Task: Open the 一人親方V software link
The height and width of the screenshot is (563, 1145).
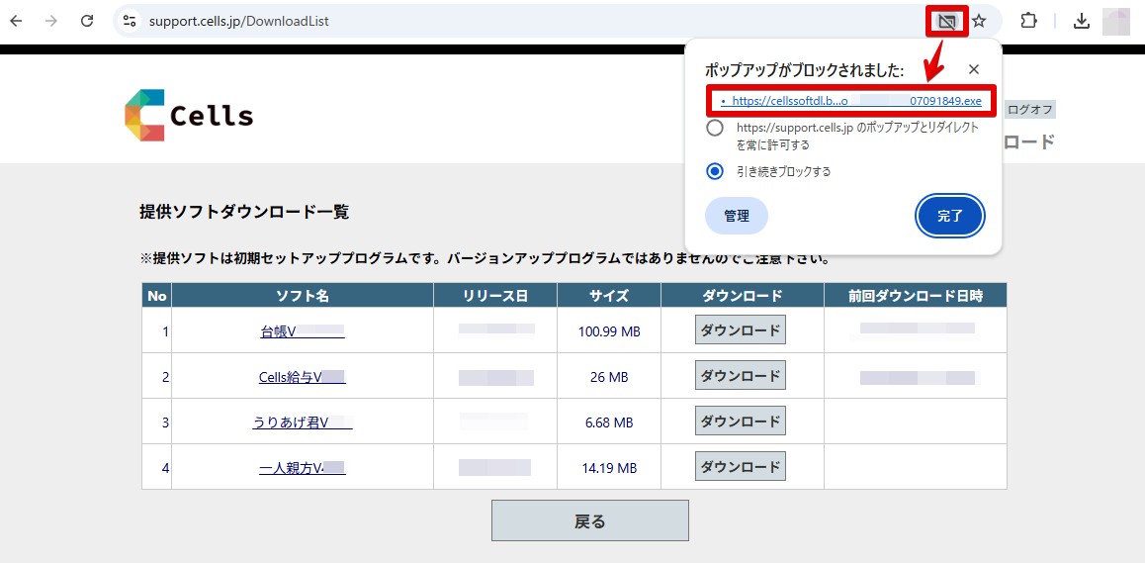Action: 302,468
